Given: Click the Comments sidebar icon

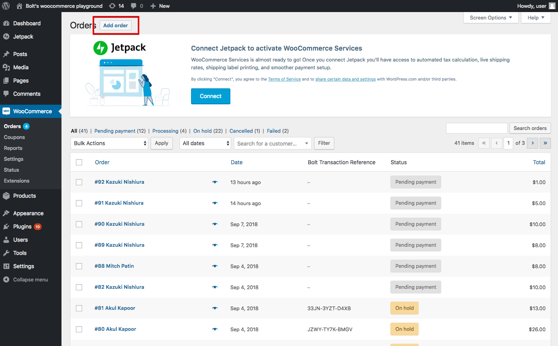Looking at the screenshot, I should [6, 94].
